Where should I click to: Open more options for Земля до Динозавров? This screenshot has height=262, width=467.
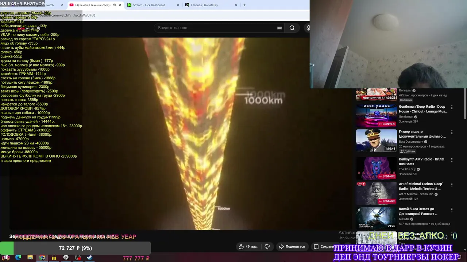[452, 210]
